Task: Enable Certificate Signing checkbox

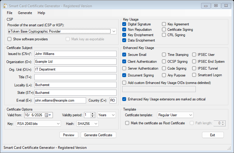Action: point(164,30)
